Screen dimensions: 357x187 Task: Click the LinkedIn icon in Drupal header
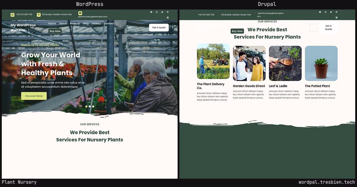point(336,18)
